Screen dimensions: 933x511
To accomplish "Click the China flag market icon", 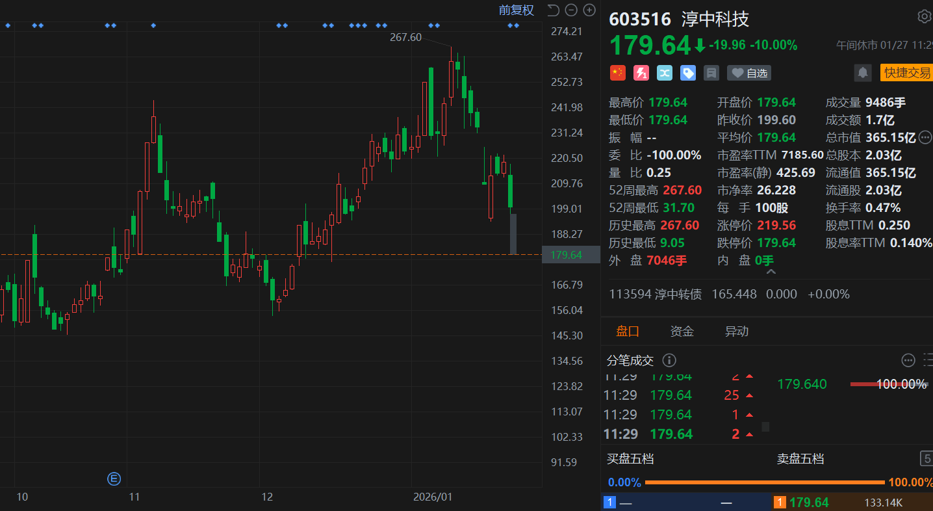I will 617,73.
